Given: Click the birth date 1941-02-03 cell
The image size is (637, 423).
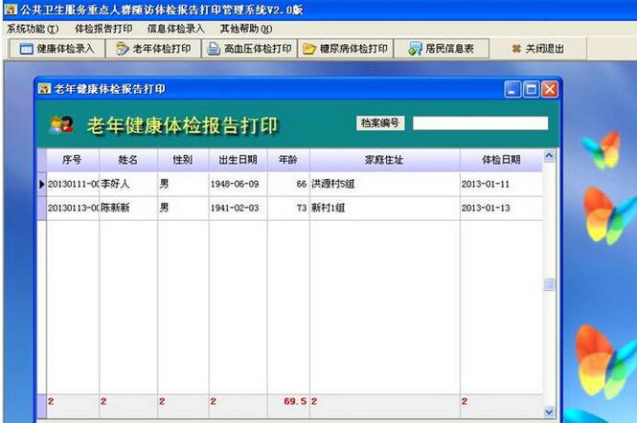Looking at the screenshot, I should pos(239,208).
